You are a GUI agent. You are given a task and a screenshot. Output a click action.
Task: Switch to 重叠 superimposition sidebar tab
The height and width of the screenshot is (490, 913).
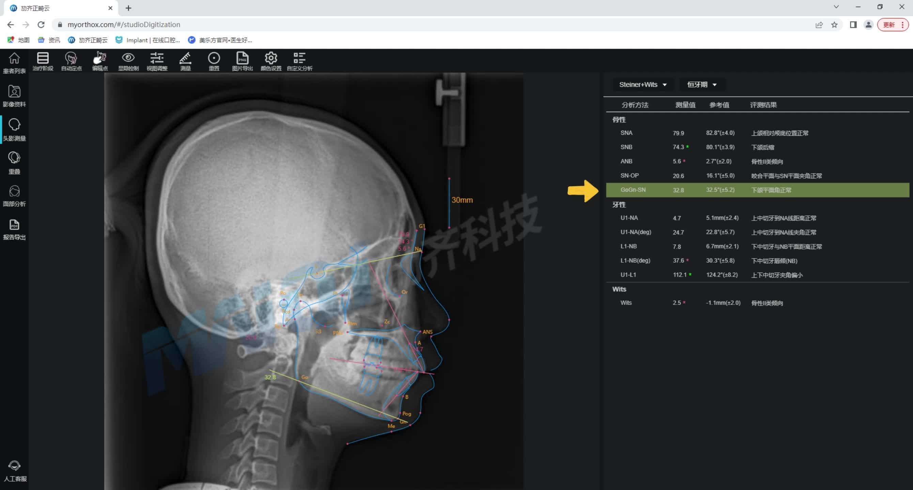[14, 163]
